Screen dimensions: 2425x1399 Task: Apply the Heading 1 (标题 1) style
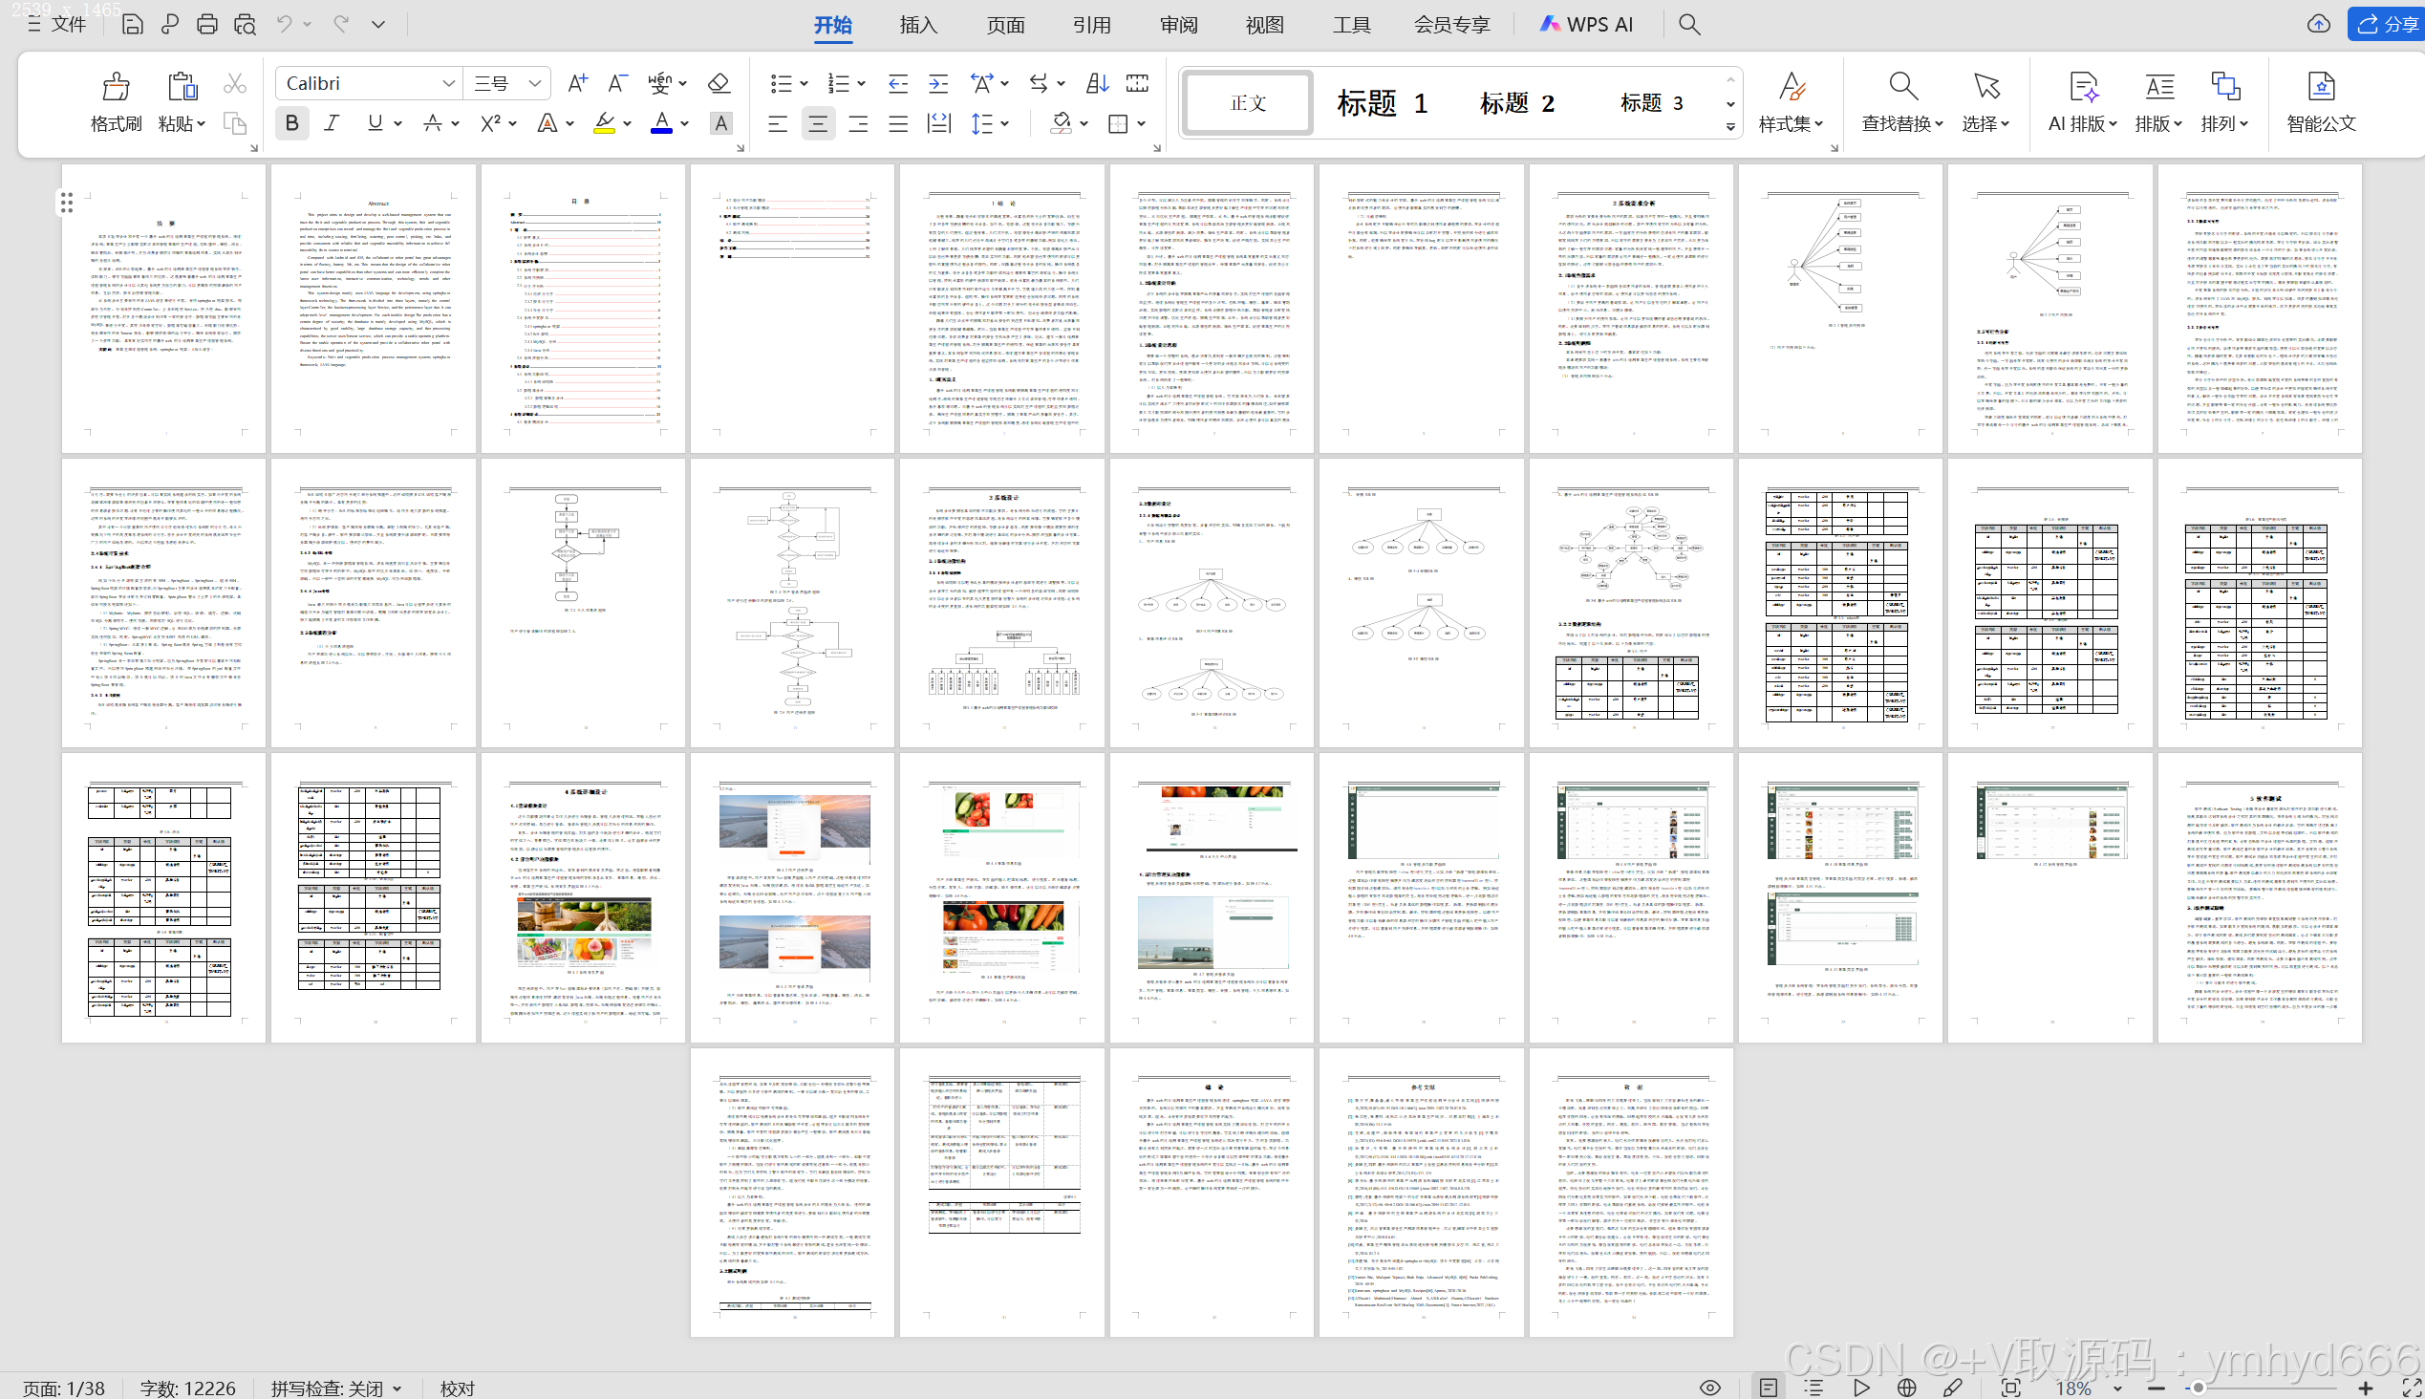click(1381, 103)
